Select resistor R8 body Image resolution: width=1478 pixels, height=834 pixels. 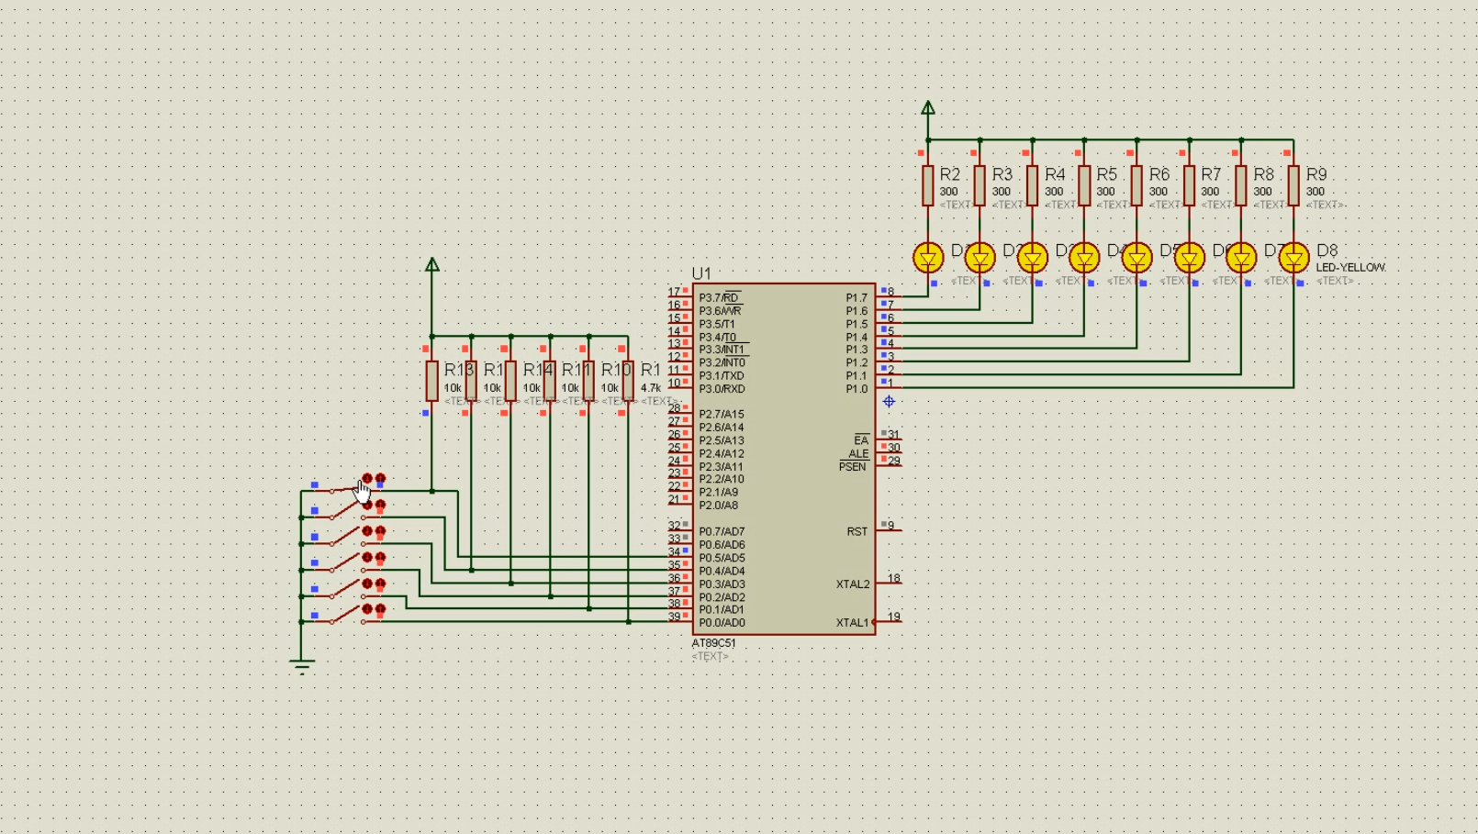[x=1241, y=185]
